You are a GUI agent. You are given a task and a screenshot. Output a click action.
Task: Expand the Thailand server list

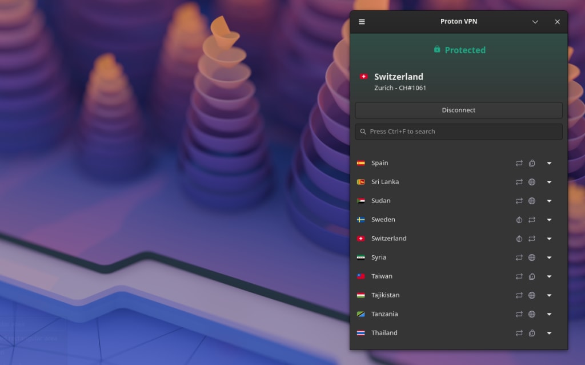549,333
